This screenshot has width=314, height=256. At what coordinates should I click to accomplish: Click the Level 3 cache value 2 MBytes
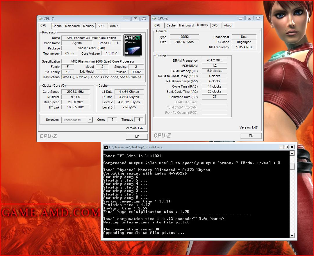(129, 107)
